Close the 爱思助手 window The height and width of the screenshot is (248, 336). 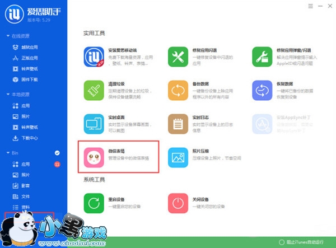tap(330, 6)
